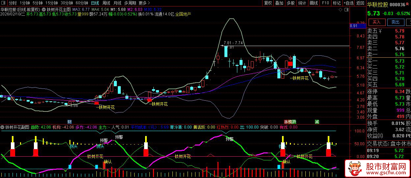
Task: Open the 铁树开花主图 indicator dropdown arrow
Action: (44, 10)
